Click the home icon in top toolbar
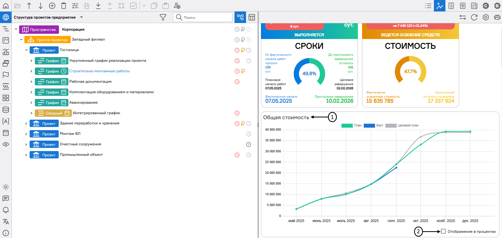 tap(6, 6)
